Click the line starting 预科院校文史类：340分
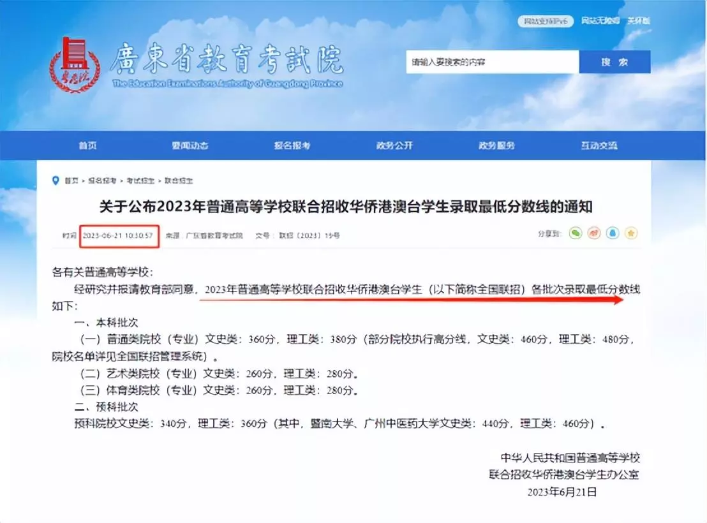 tap(339, 424)
